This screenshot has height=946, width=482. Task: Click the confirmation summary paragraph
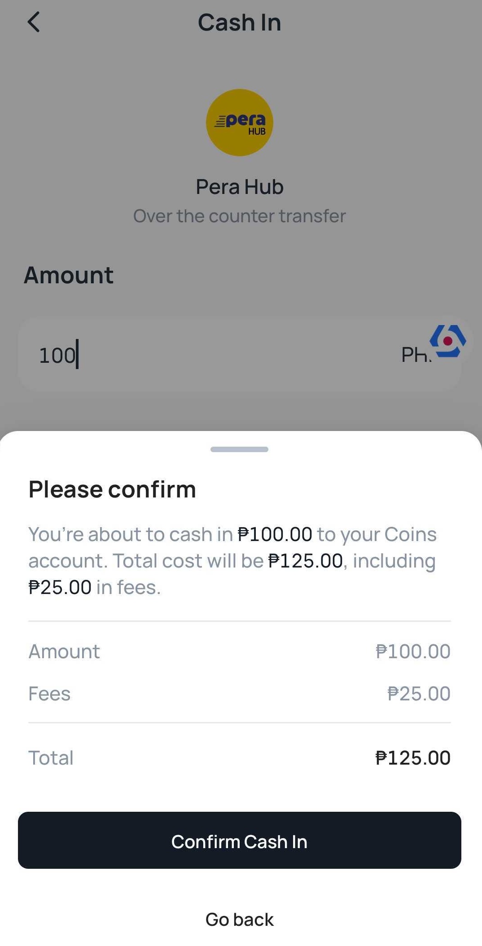[232, 561]
